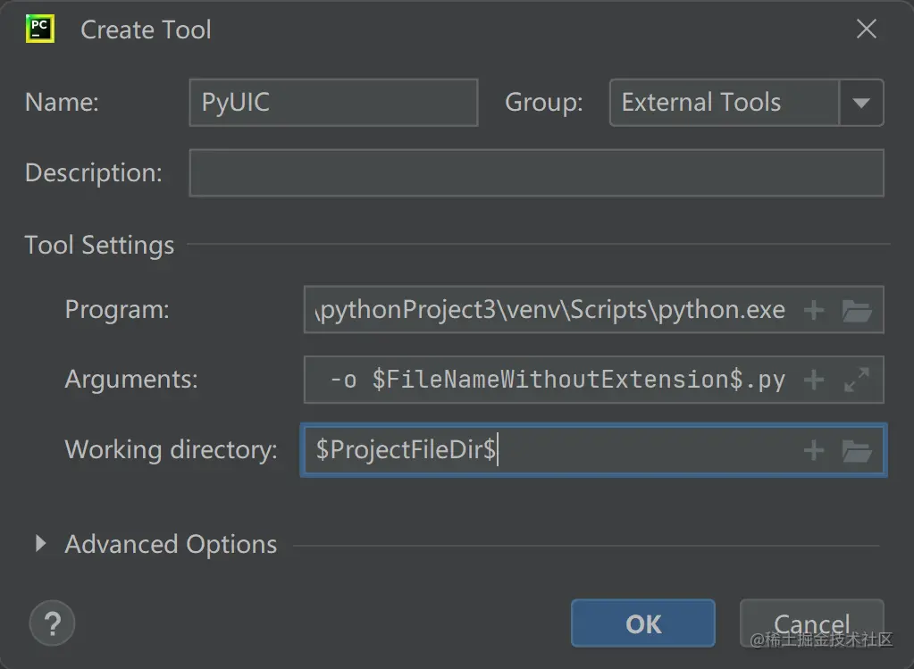This screenshot has width=914, height=669.
Task: Click into the Program path field
Action: (551, 310)
